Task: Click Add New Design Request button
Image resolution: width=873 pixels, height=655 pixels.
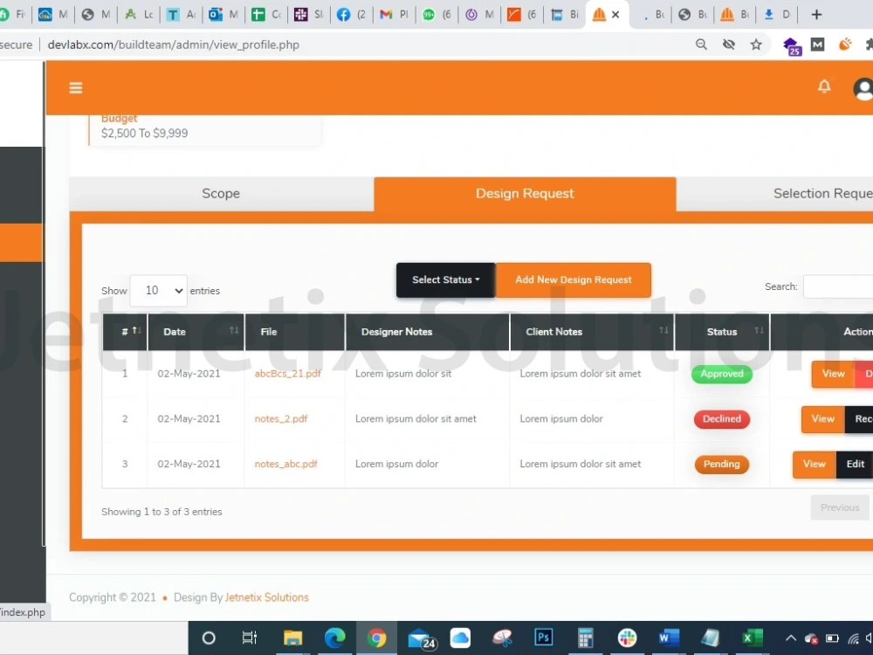Action: (x=573, y=280)
